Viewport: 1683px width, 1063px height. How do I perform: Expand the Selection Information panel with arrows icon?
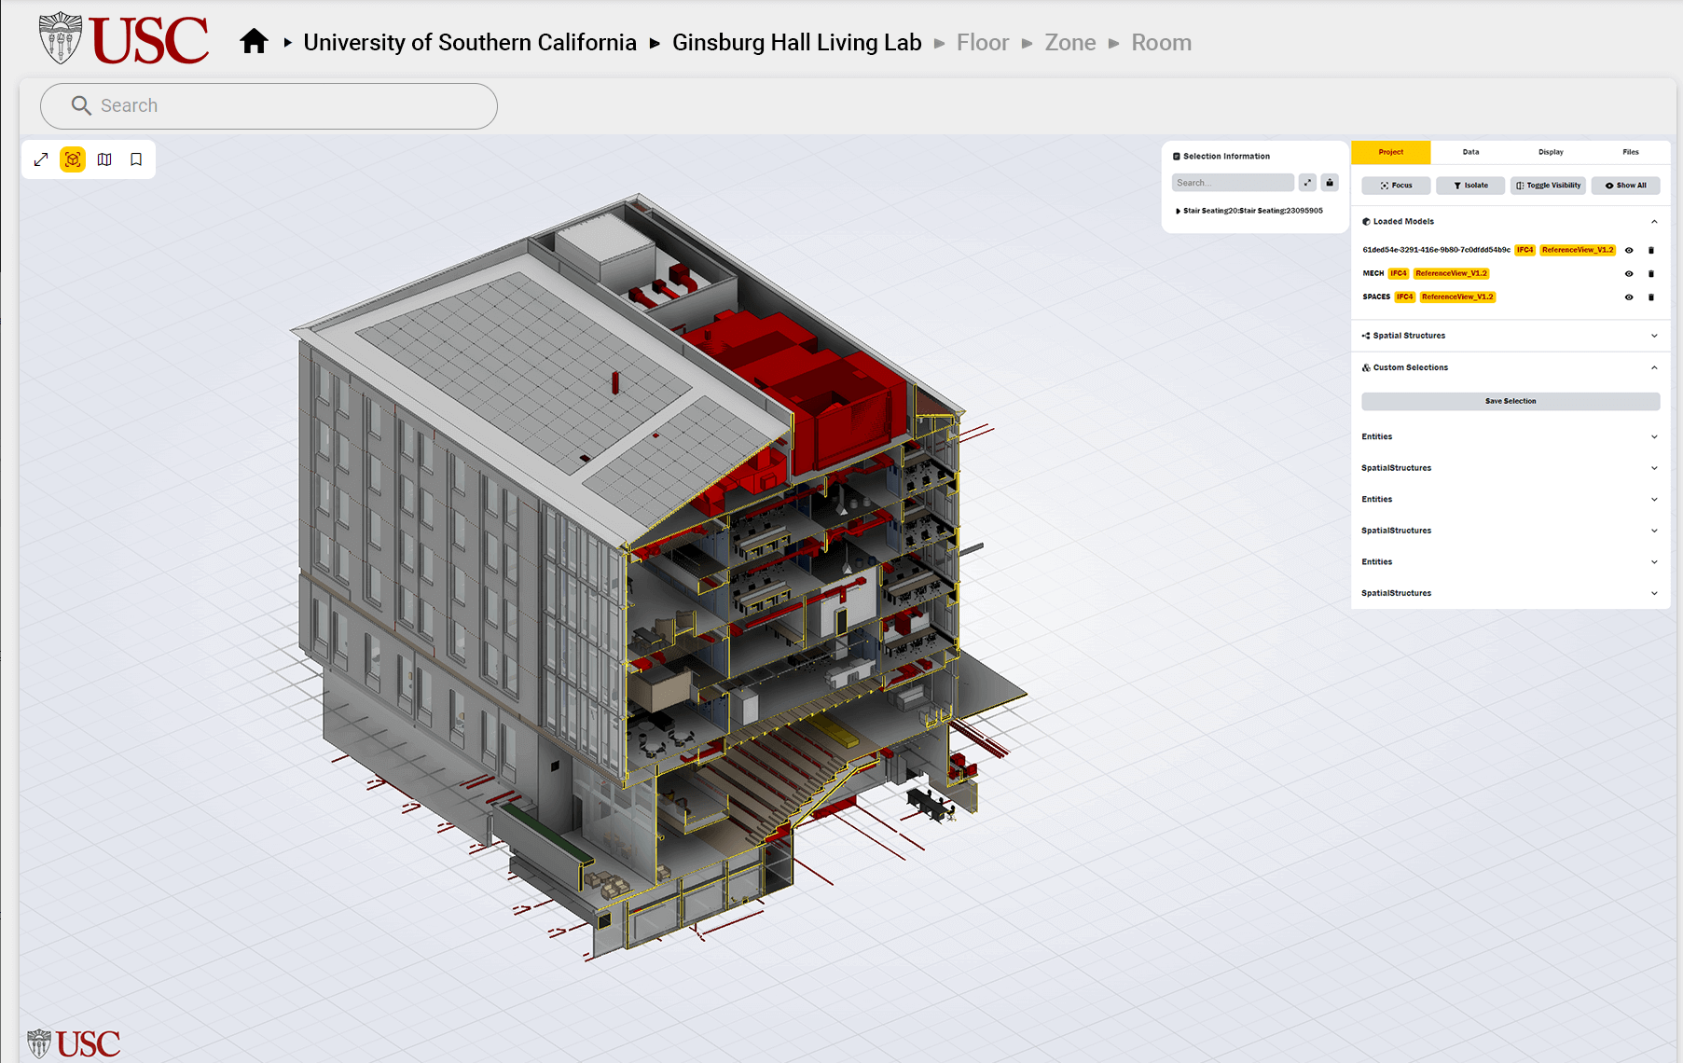click(x=1307, y=183)
